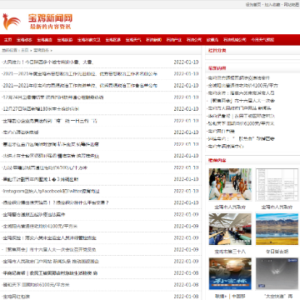
Task: Open thumbnail of people seated at table
Action: click(x=230, y=184)
